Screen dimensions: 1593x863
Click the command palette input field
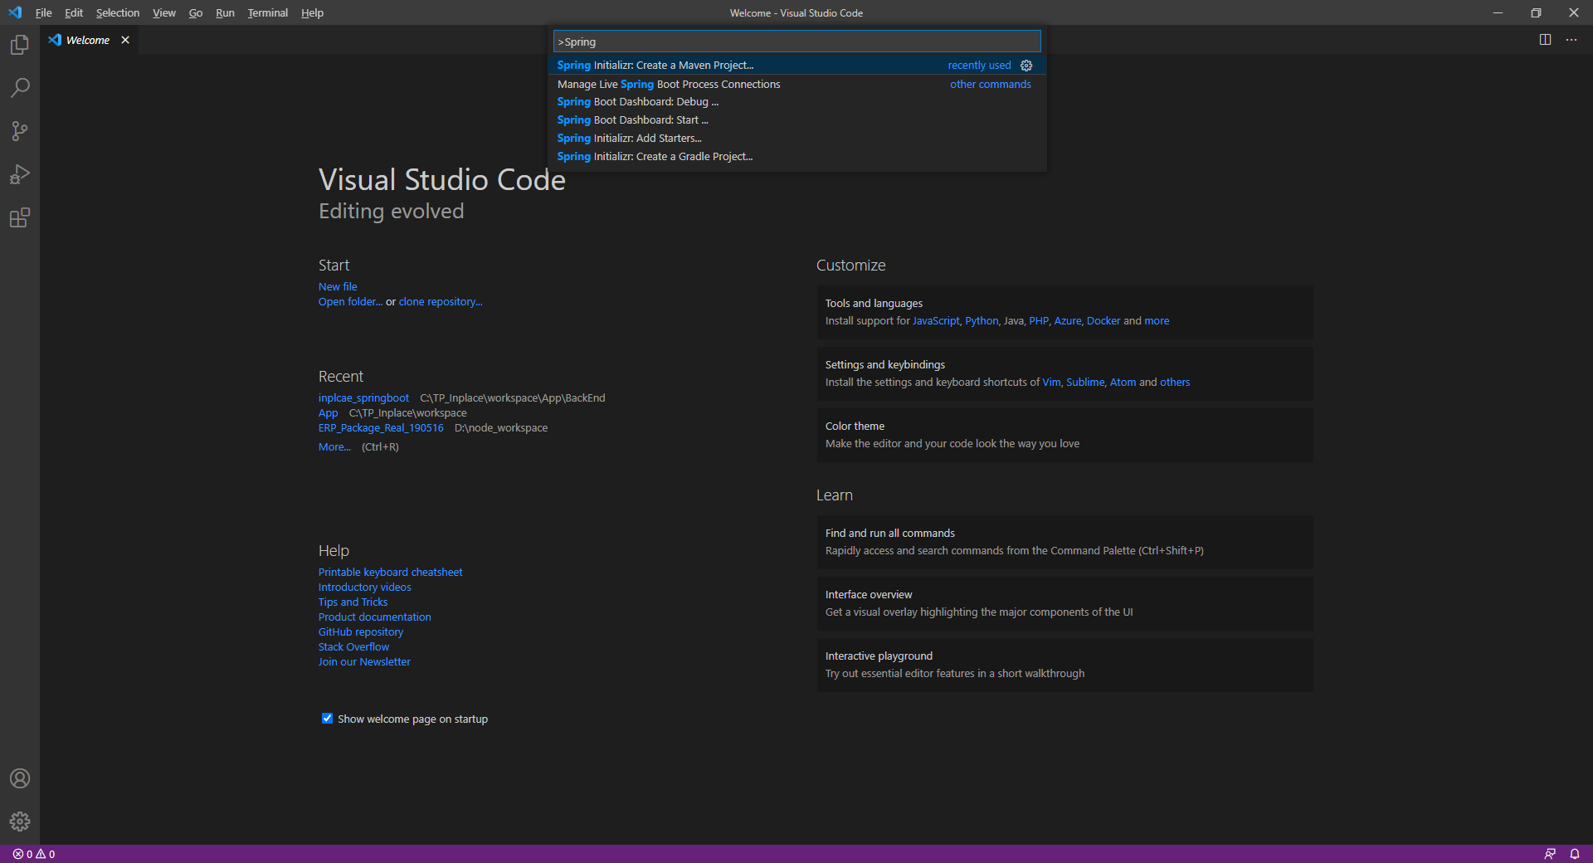[796, 41]
